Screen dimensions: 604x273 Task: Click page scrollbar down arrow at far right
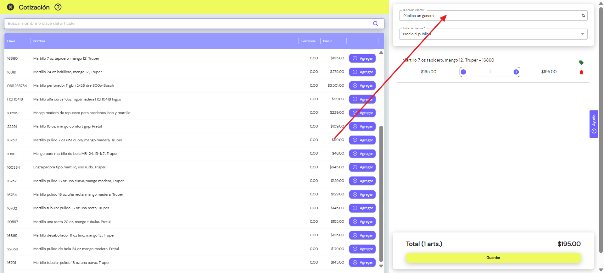(x=601, y=270)
